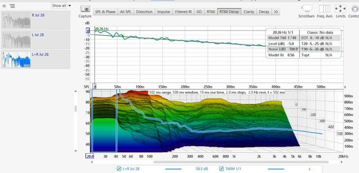Open the Show all dropdown
Viewport: 359px width, 173px height.
(x=61, y=5)
